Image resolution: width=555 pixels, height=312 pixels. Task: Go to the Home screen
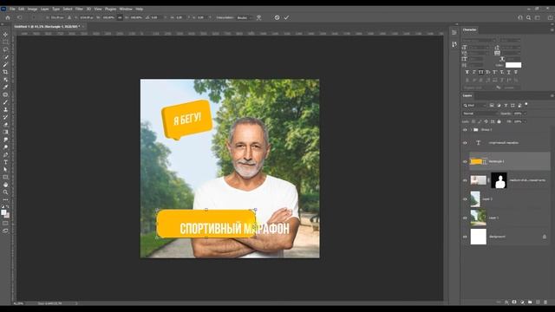click(x=8, y=17)
